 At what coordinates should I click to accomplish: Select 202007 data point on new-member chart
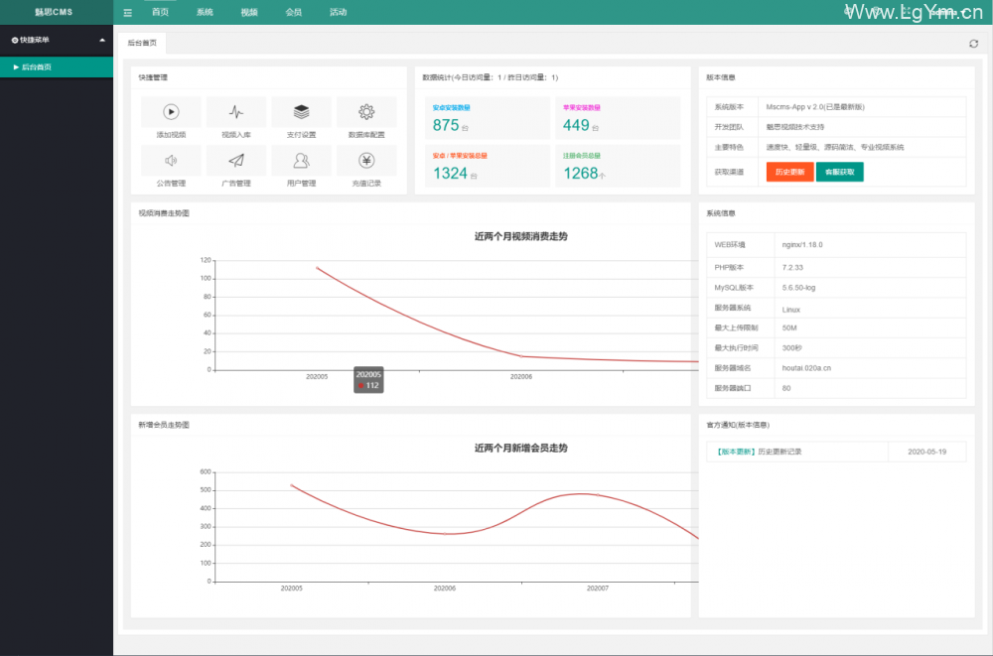pyautogui.click(x=597, y=494)
